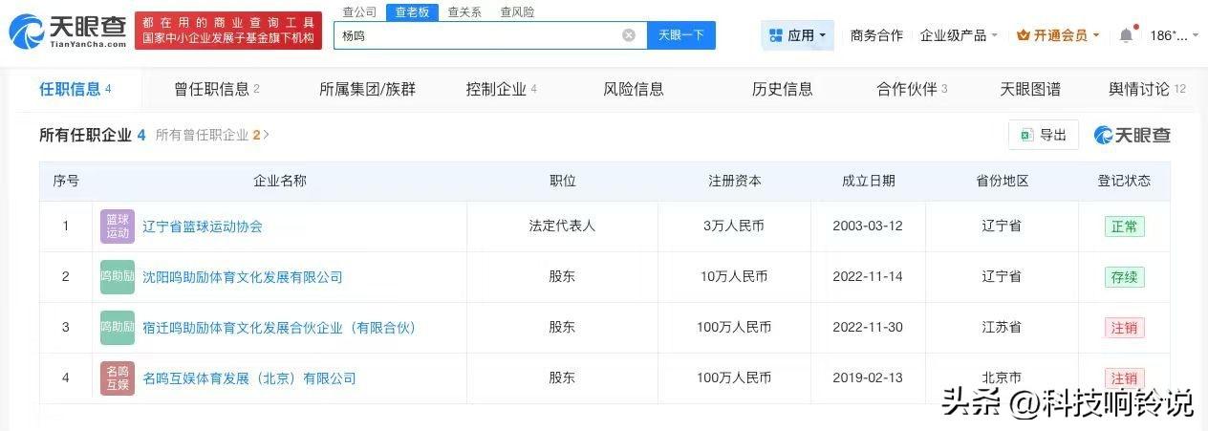The height and width of the screenshot is (431, 1208).
Task: Click the 企业名称 column header
Action: click(280, 181)
